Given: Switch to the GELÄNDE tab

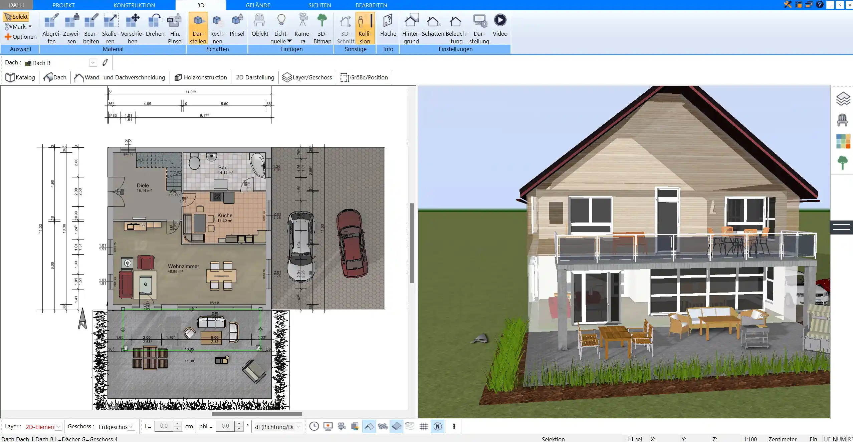Looking at the screenshot, I should click(x=258, y=5).
